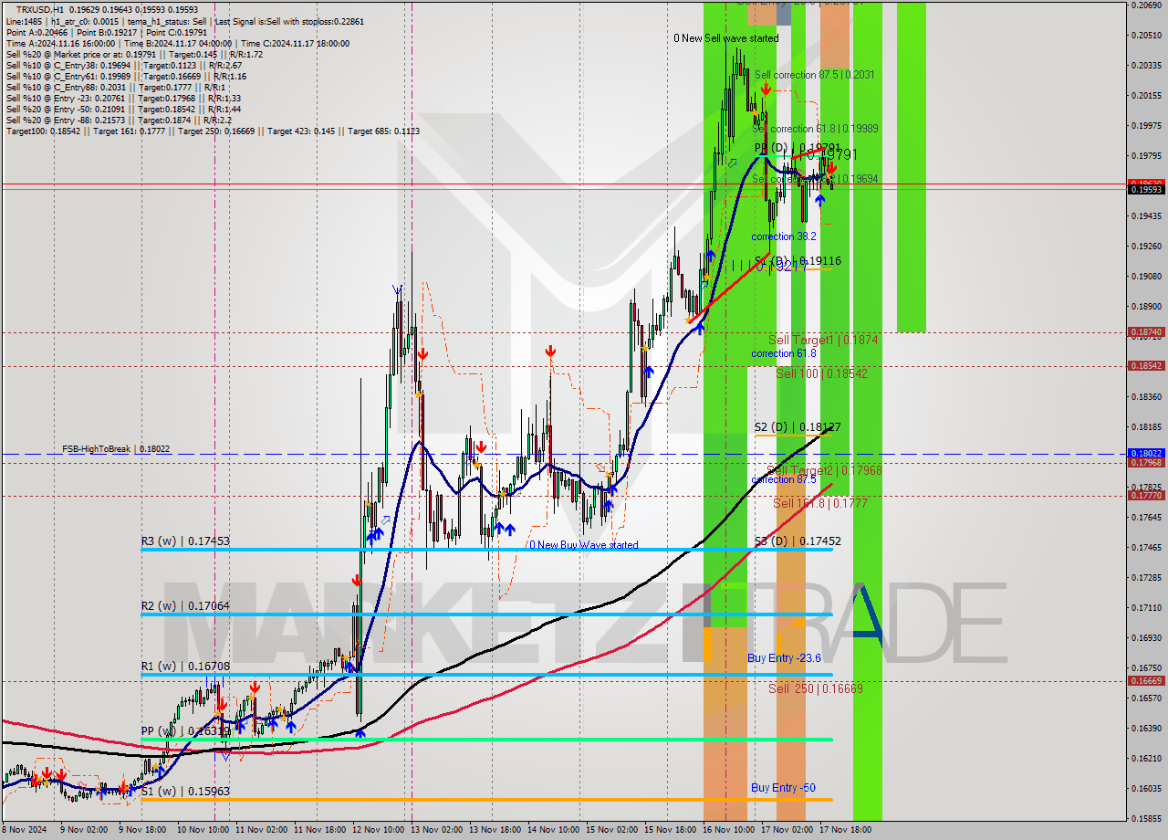This screenshot has height=840, width=1168.
Task: Click the '0 New Sell wave started' annotation
Action: tap(726, 38)
